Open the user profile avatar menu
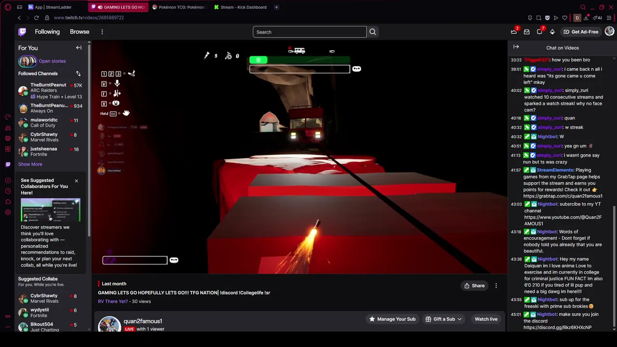This screenshot has height=347, width=617. pos(609,31)
